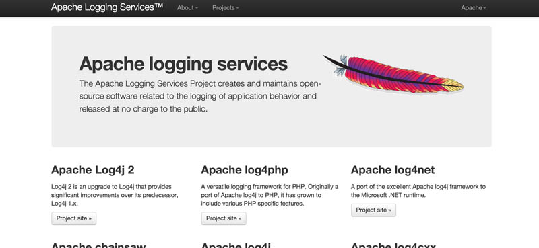Screen dimensions: 539x248
Task: Open Project site for Apache log4net
Action: (x=374, y=210)
